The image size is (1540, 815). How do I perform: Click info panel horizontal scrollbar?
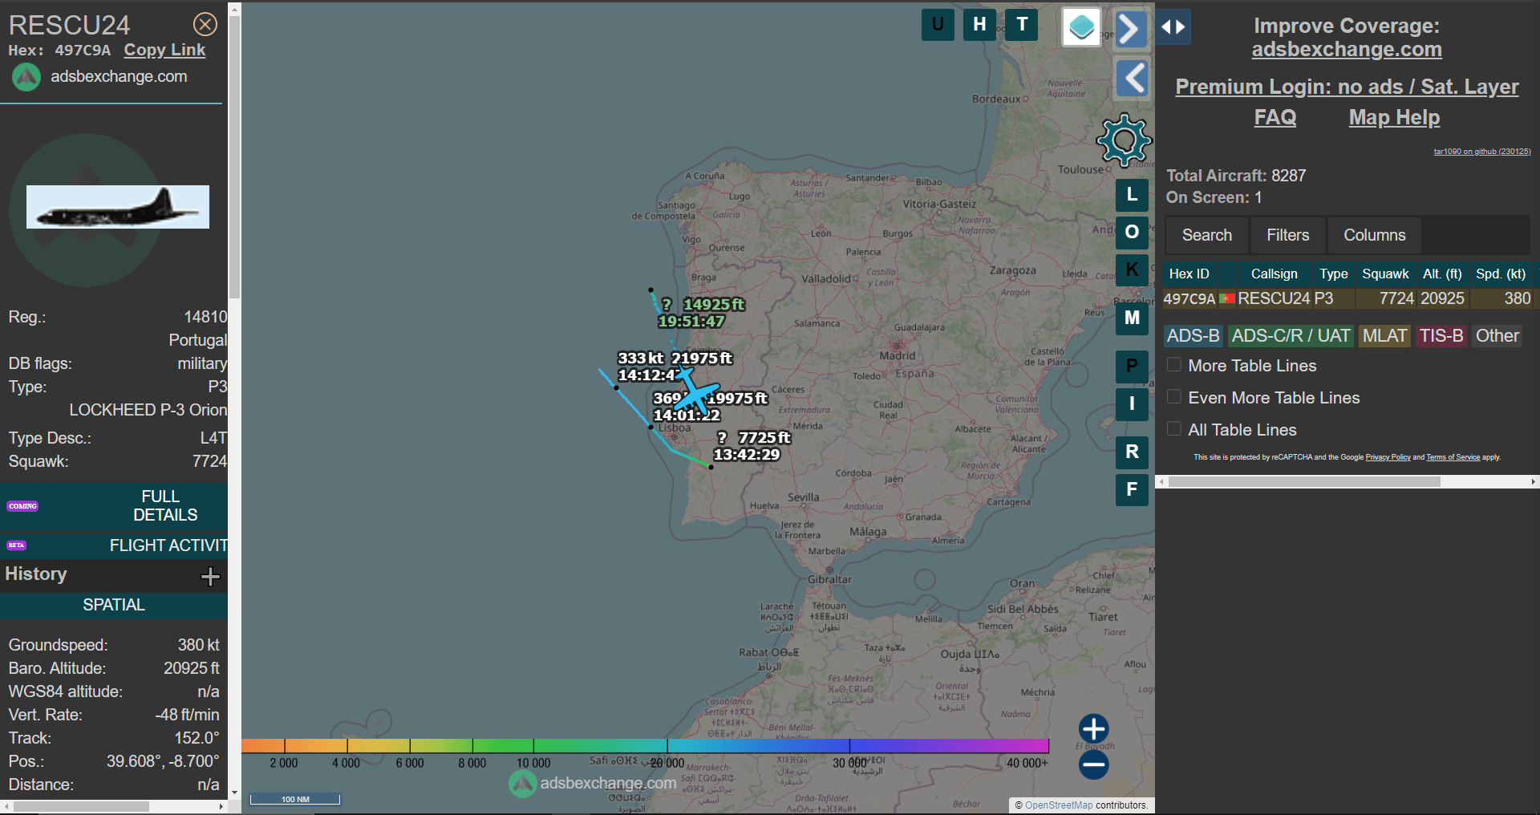click(x=80, y=806)
